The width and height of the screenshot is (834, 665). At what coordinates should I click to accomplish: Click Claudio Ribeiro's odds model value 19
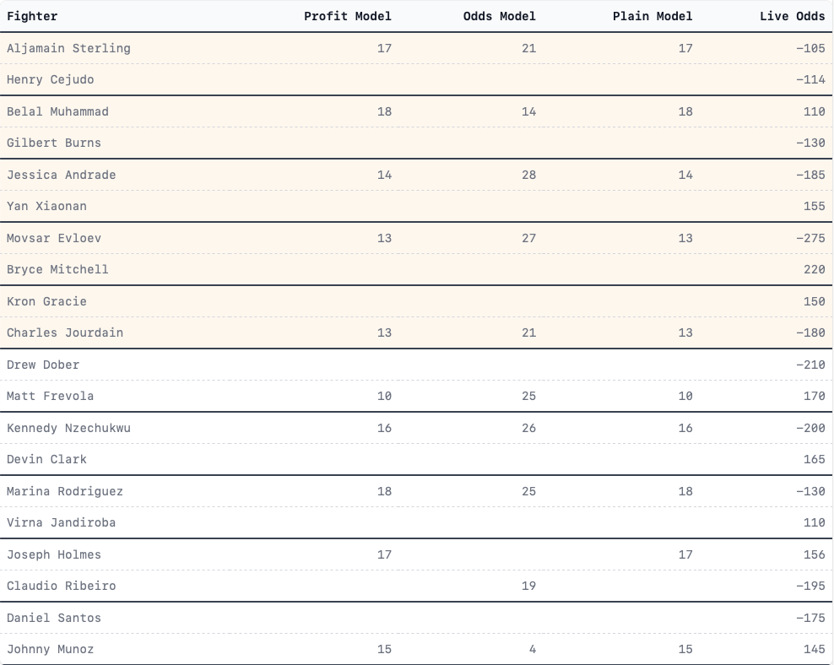click(x=528, y=586)
